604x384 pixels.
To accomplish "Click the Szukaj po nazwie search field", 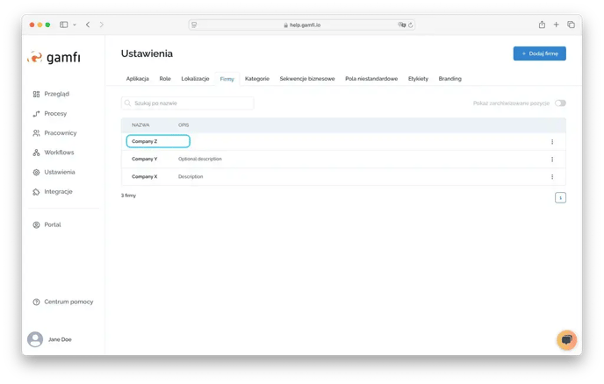I will click(187, 103).
